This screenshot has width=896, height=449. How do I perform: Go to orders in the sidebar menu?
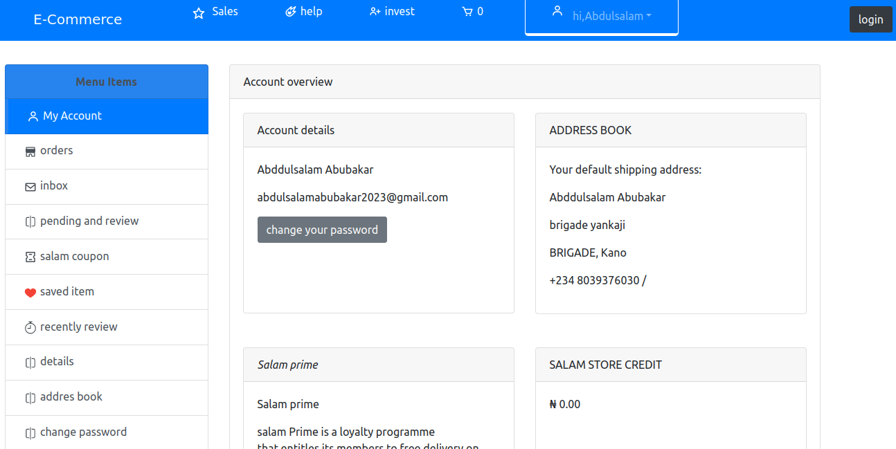[x=107, y=152]
